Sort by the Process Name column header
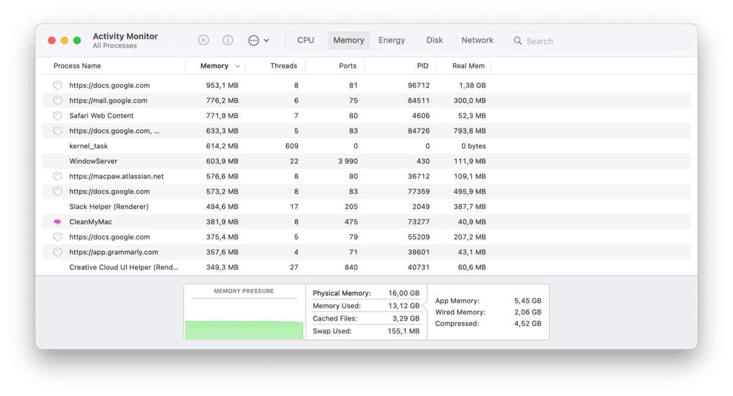This screenshot has width=733, height=396. click(77, 66)
